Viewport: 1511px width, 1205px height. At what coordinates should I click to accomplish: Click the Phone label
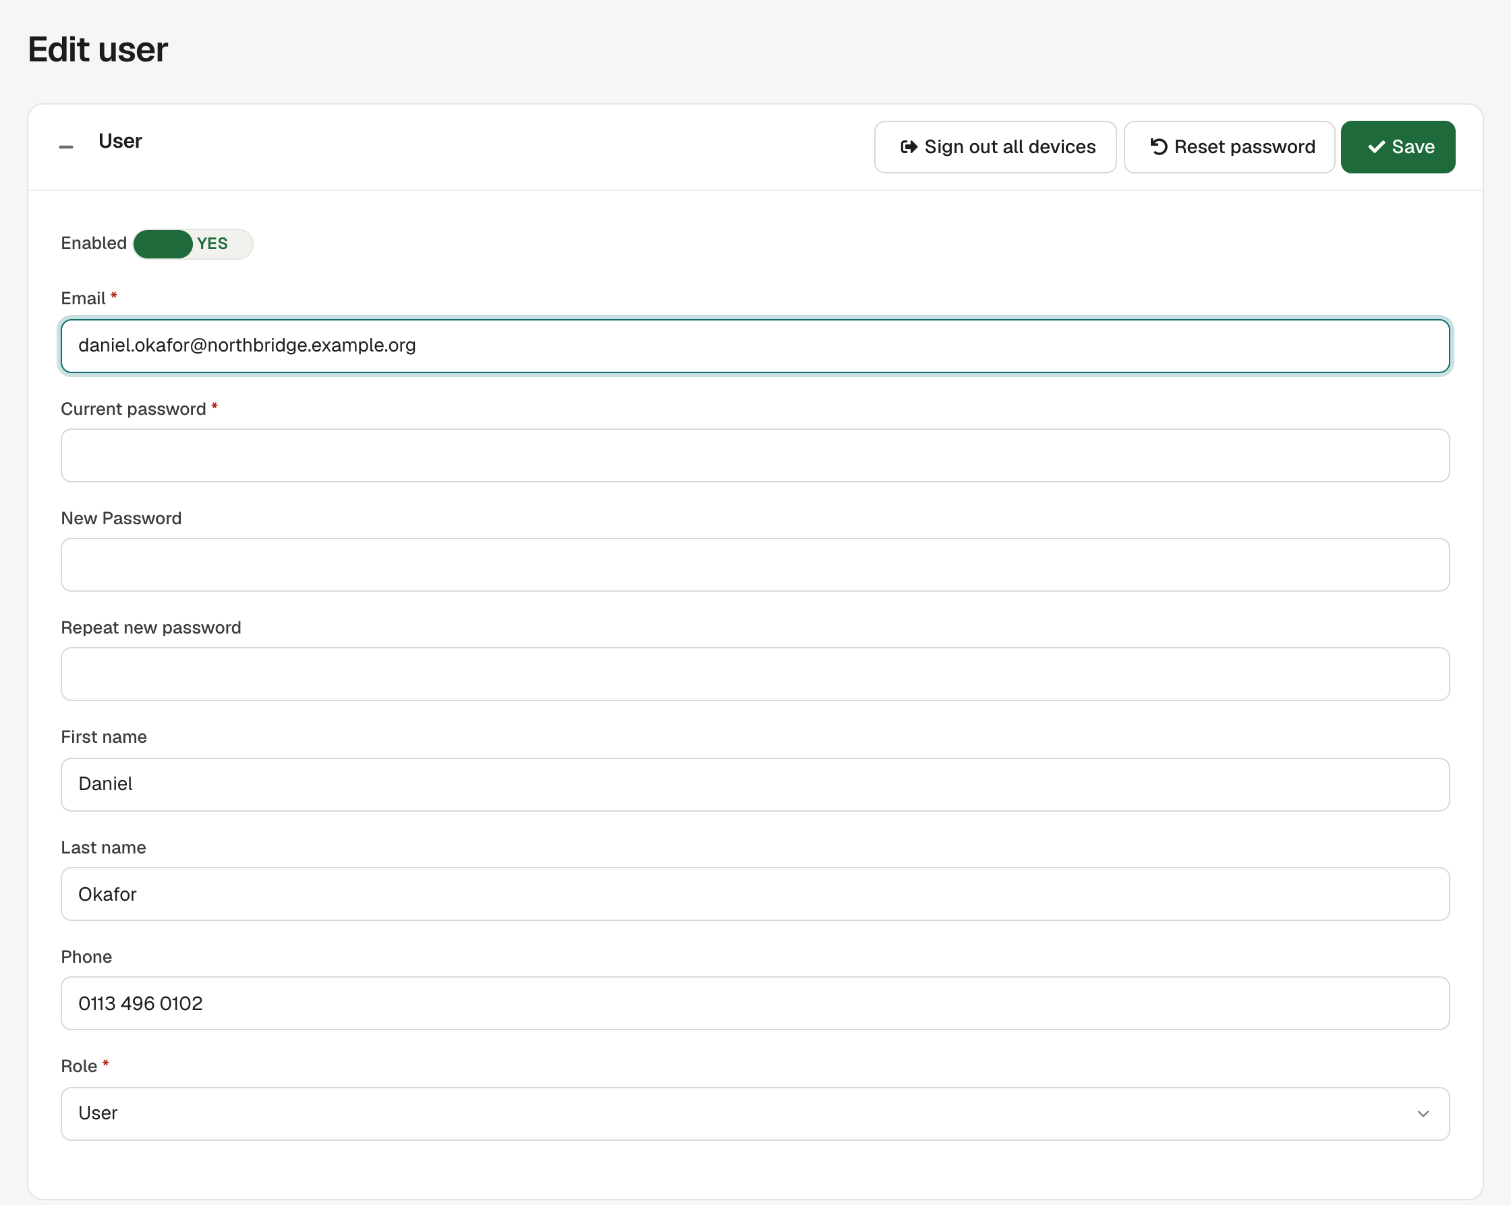pos(86,957)
